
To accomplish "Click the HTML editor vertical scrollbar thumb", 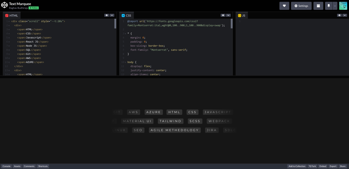I will pyautogui.click(x=115, y=24).
